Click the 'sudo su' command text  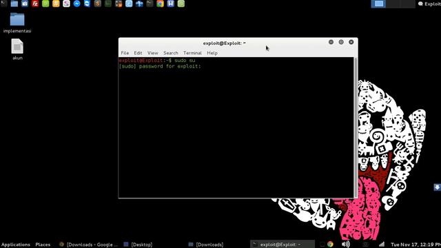point(185,61)
